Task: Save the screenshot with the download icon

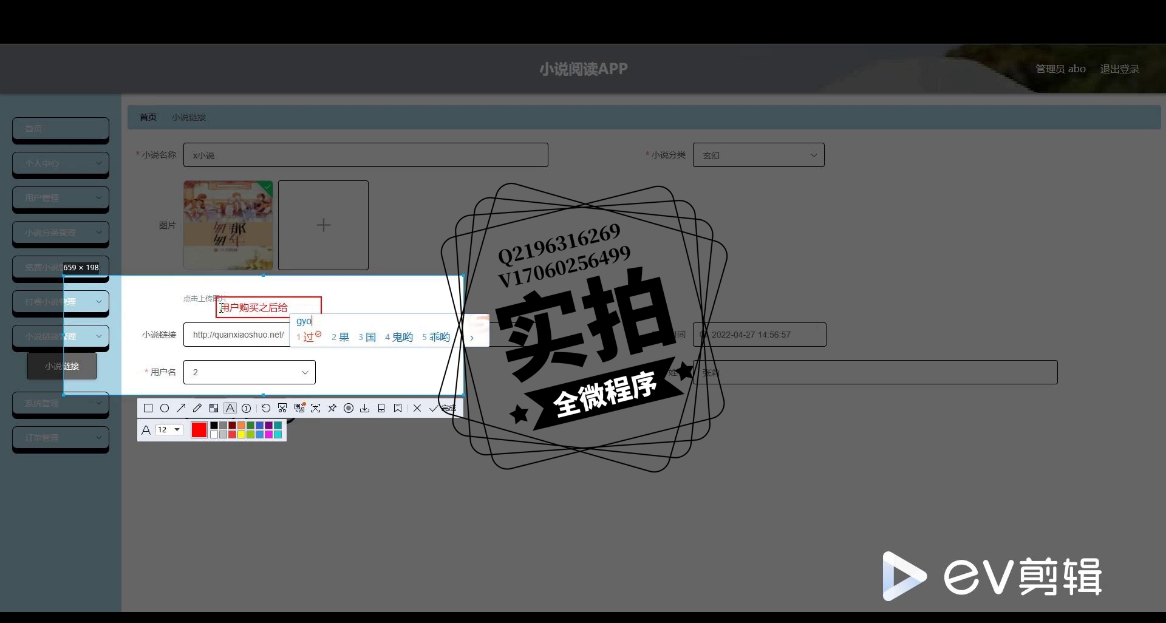Action: coord(364,408)
